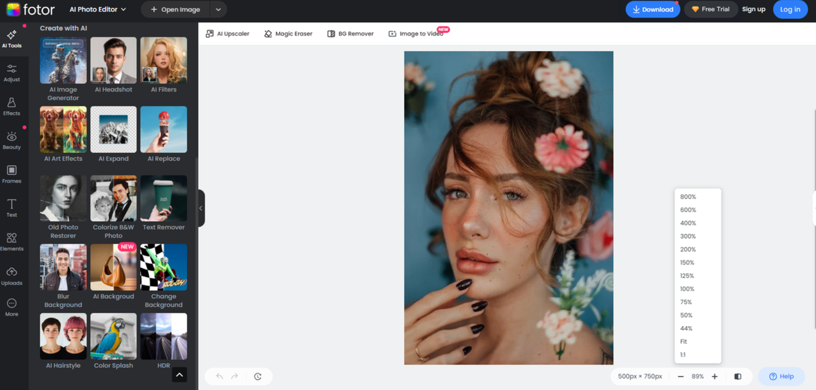Open the Change Background tool
This screenshot has width=816, height=390.
point(164,276)
